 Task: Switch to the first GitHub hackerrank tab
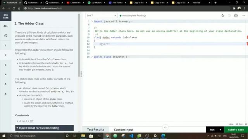33,3
